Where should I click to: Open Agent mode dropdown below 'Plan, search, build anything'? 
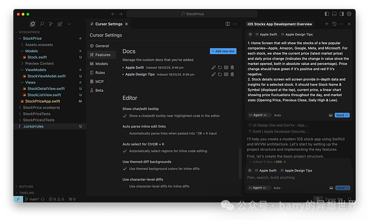pyautogui.click(x=260, y=188)
